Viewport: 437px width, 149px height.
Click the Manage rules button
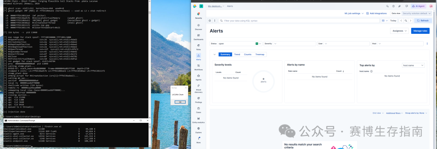tap(420, 31)
